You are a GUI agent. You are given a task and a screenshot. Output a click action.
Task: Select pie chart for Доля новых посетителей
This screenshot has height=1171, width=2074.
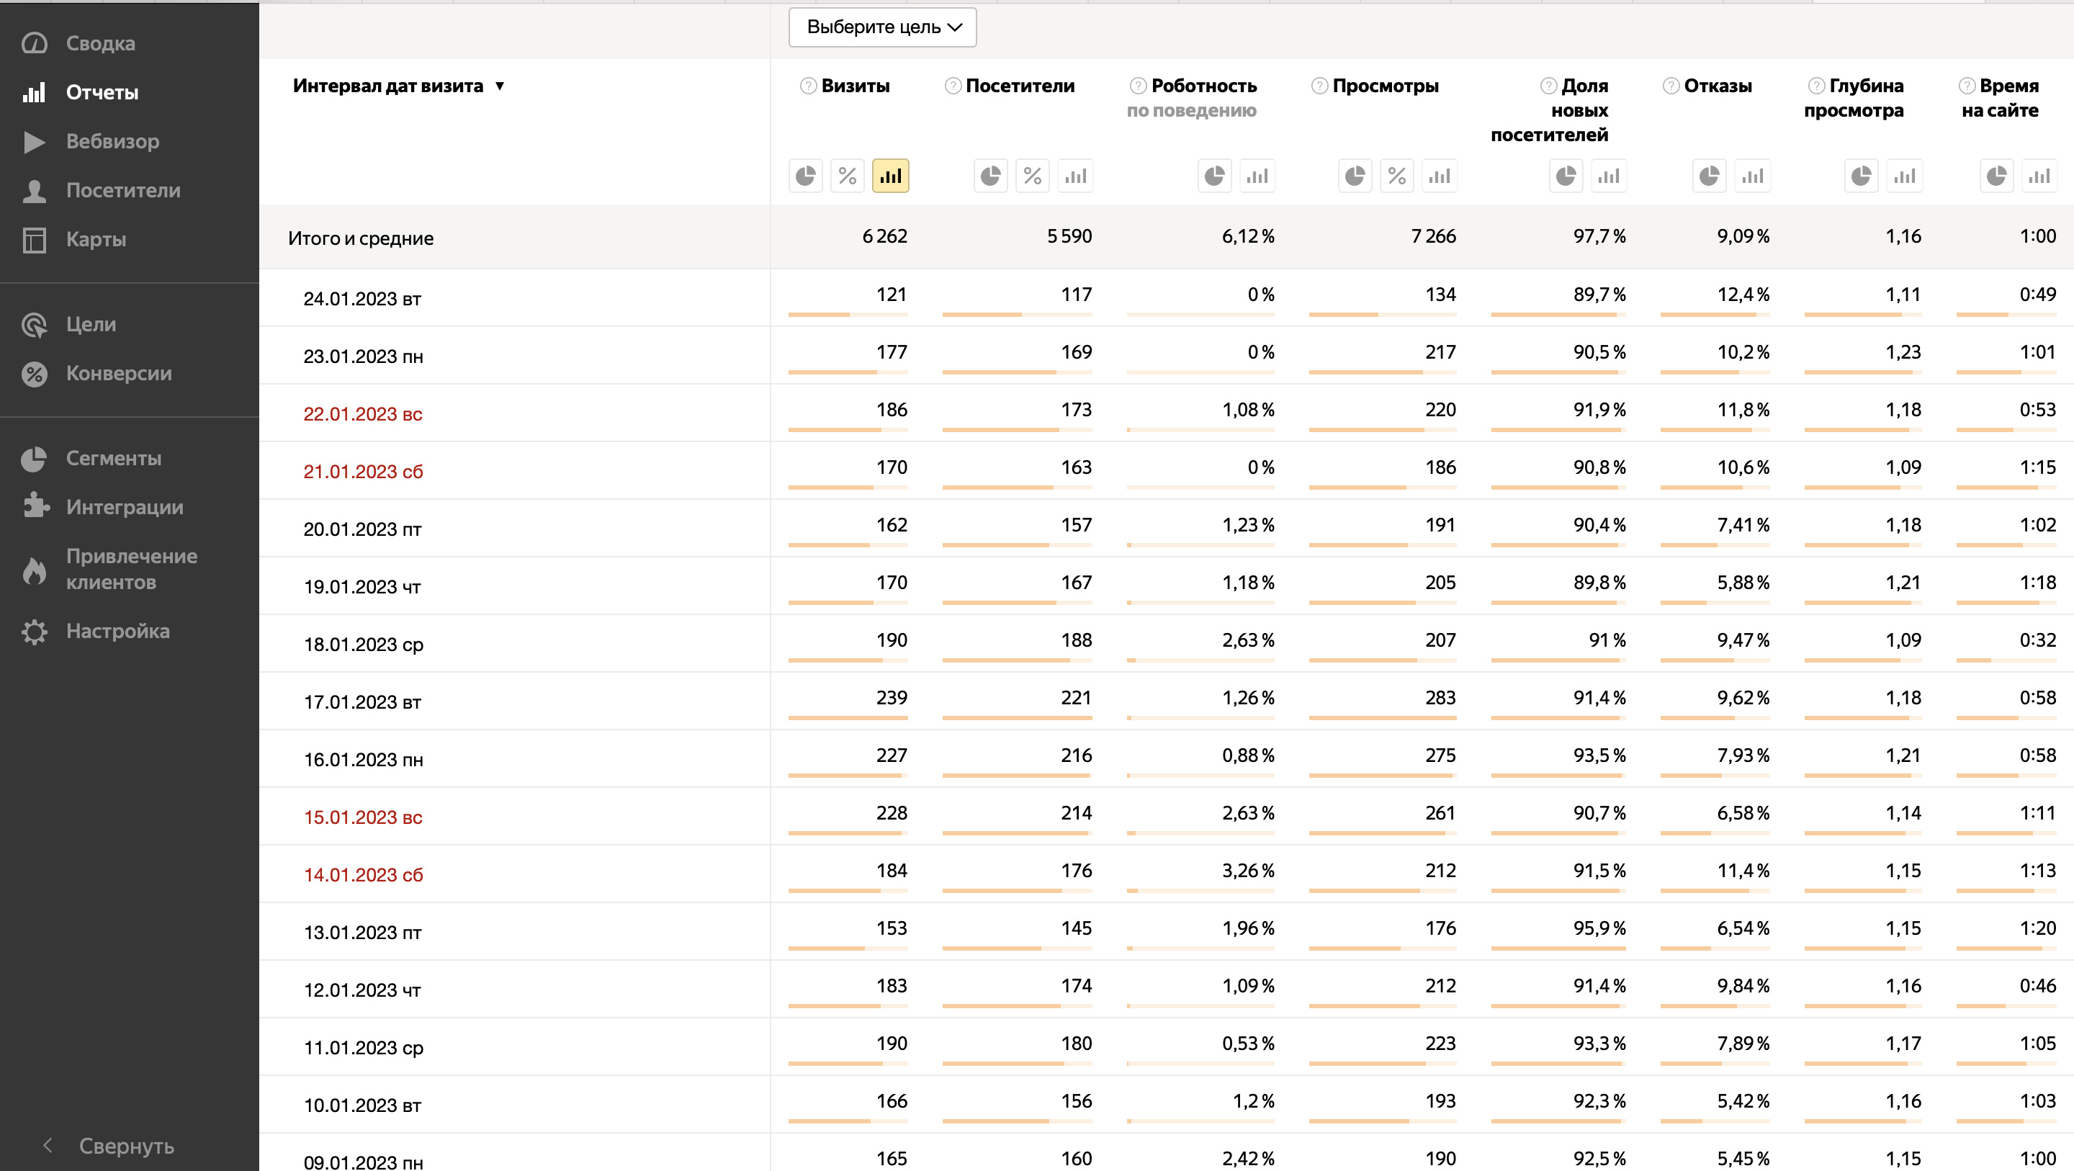coord(1566,176)
